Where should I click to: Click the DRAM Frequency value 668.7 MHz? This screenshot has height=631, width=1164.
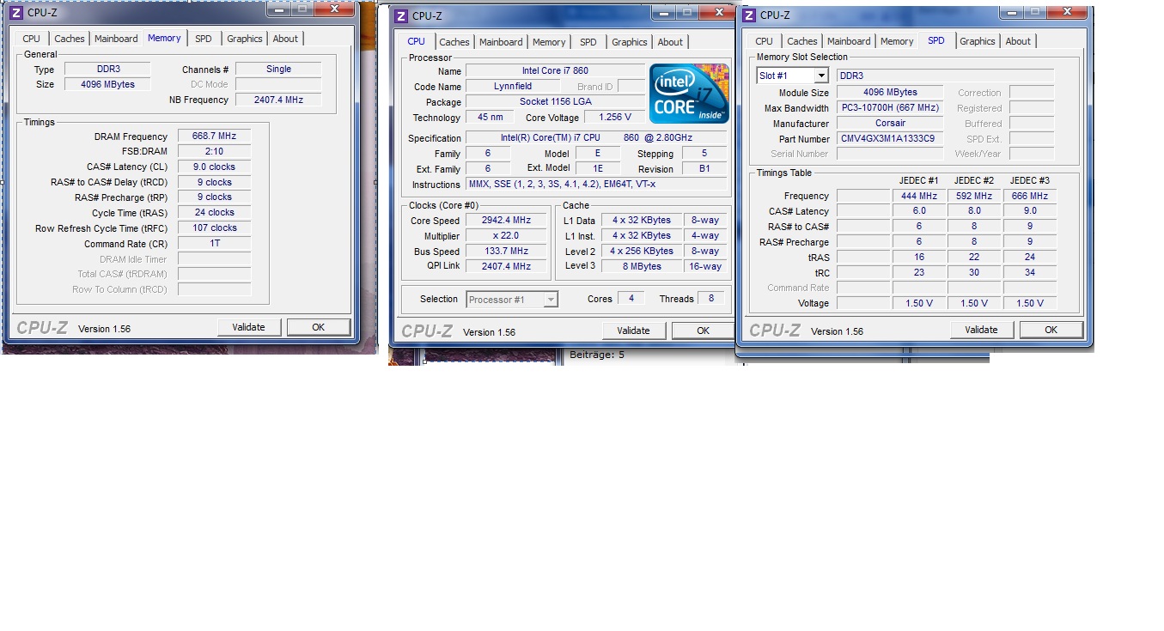[x=215, y=136]
